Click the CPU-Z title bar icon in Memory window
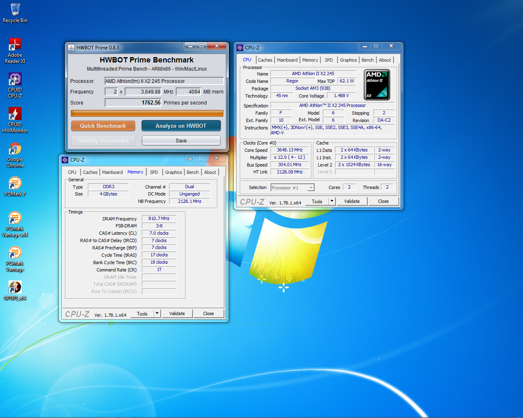This screenshot has height=418, width=523. (x=65, y=160)
